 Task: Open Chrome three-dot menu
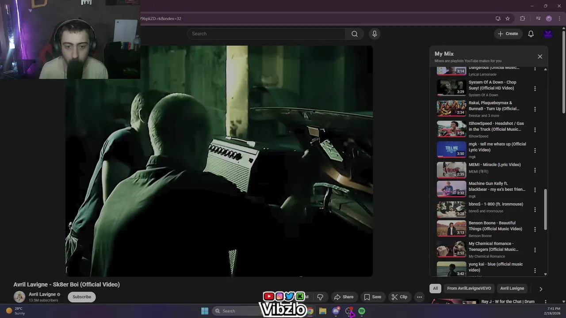point(559,19)
